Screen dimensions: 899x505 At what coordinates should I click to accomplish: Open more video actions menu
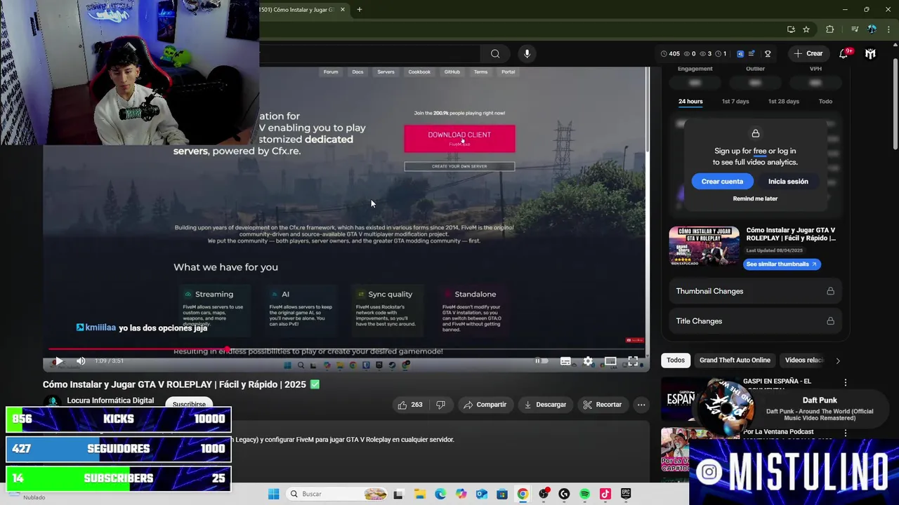pyautogui.click(x=641, y=405)
